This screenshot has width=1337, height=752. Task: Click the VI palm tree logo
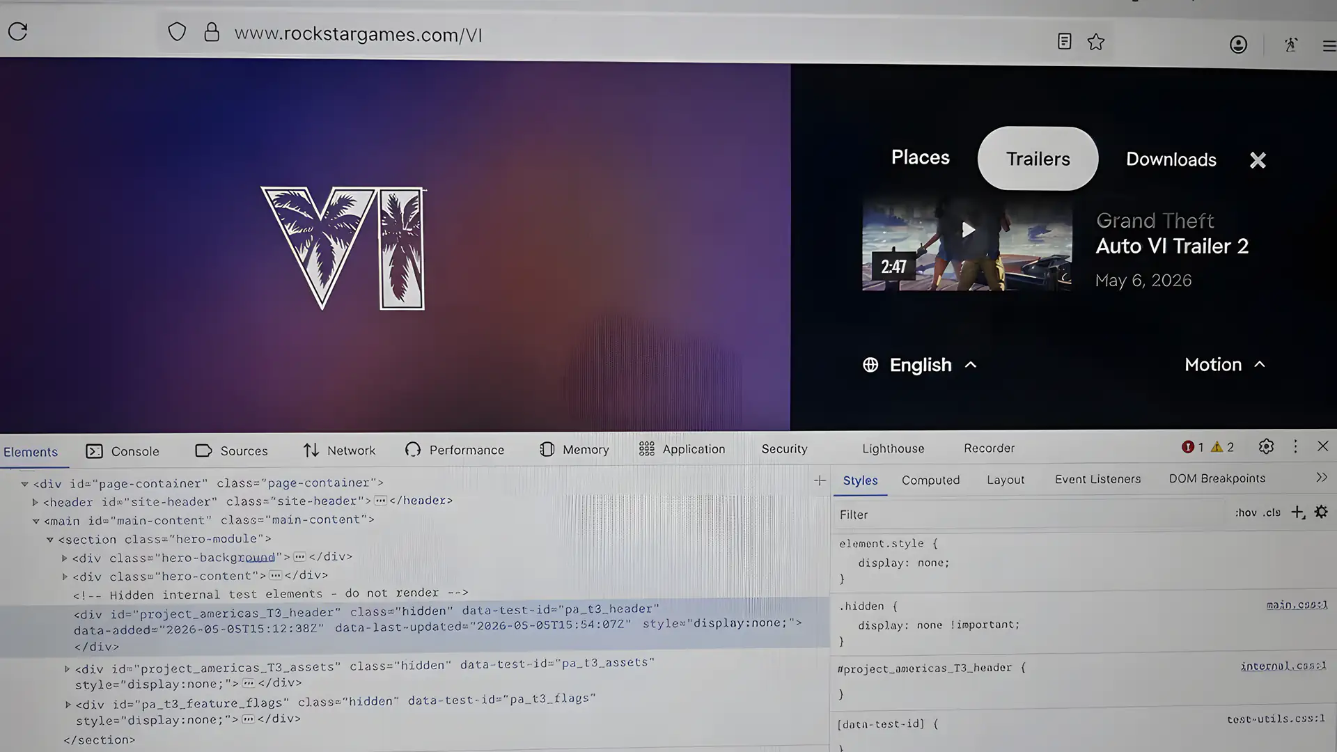pyautogui.click(x=343, y=248)
